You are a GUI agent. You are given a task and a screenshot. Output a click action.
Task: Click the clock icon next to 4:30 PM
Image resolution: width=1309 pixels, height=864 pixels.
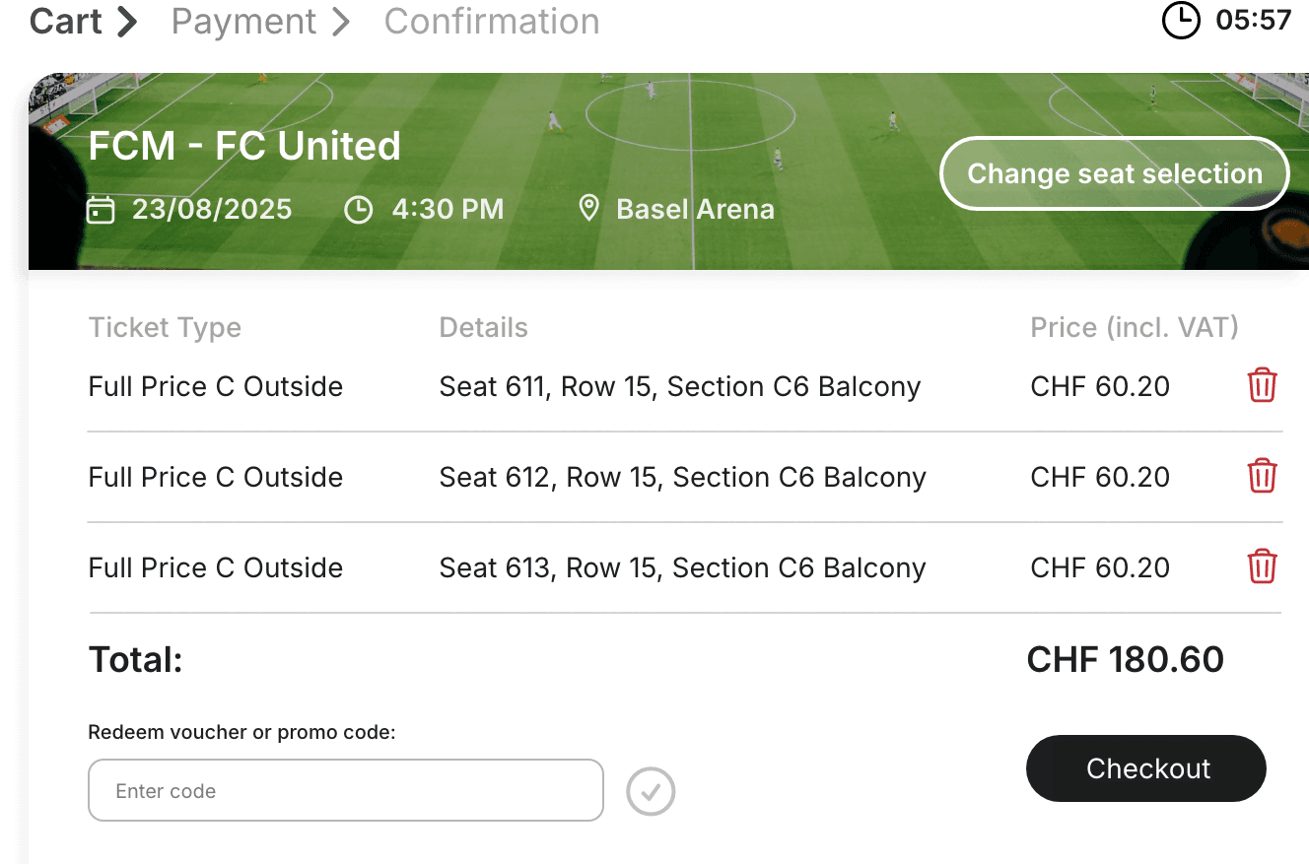359,210
